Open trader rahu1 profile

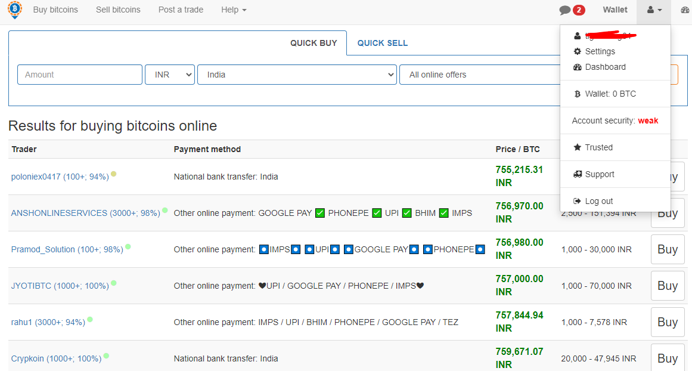(x=48, y=323)
